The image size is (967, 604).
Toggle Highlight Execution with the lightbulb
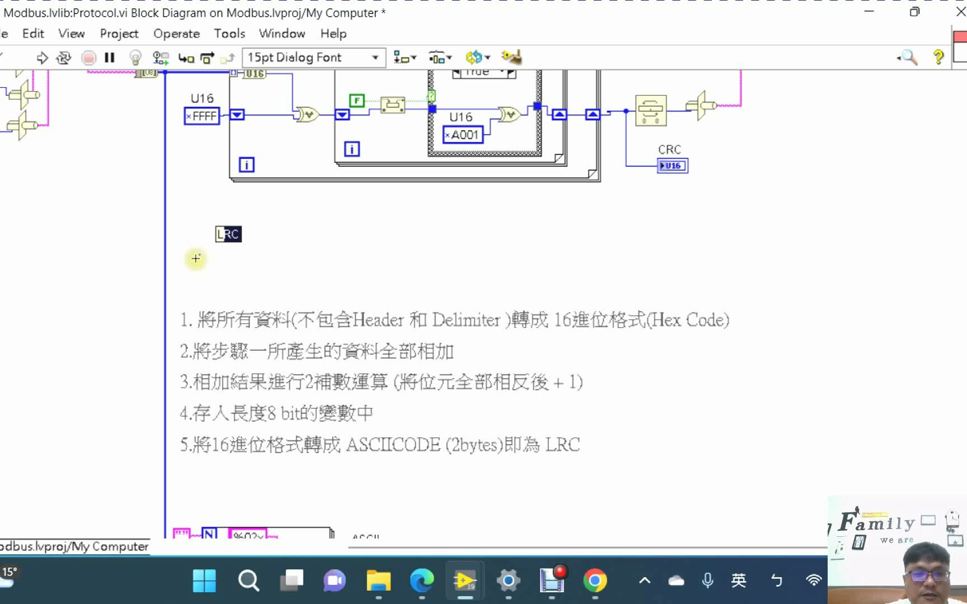[x=134, y=58]
